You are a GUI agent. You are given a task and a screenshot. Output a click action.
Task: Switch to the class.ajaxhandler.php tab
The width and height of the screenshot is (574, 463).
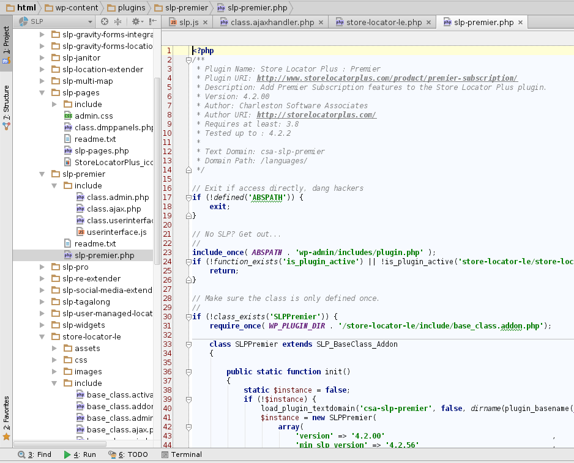tap(272, 23)
